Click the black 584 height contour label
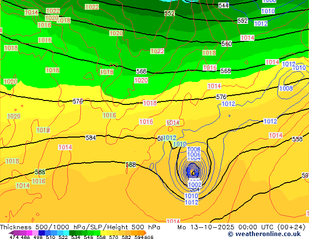Screen dimensions: 309x239 coord(91,138)
